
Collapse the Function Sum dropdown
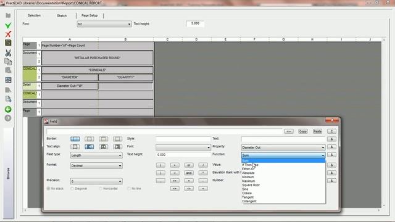(x=283, y=155)
